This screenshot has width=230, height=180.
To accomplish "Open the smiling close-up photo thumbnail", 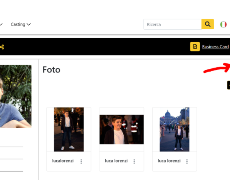I will (x=122, y=129).
